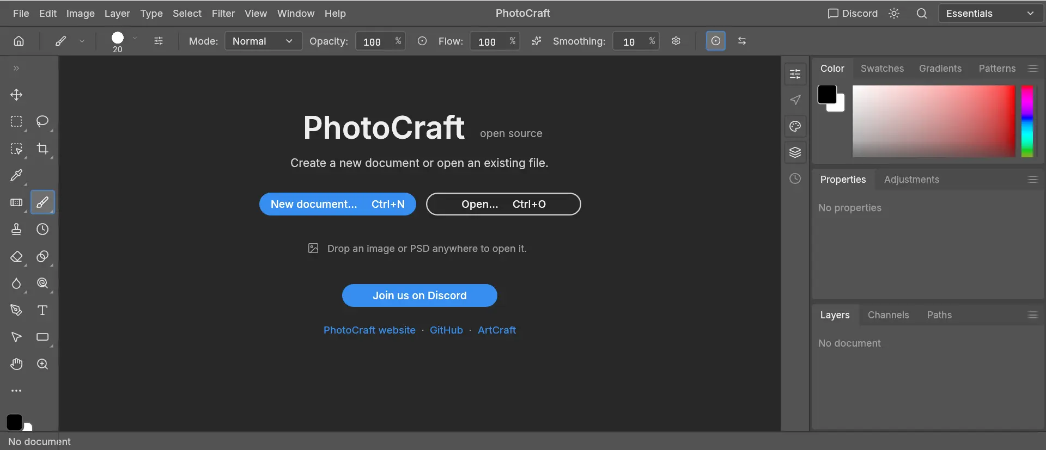Select the Rectangle shape tool
Viewport: 1046px width, 450px height.
(42, 337)
